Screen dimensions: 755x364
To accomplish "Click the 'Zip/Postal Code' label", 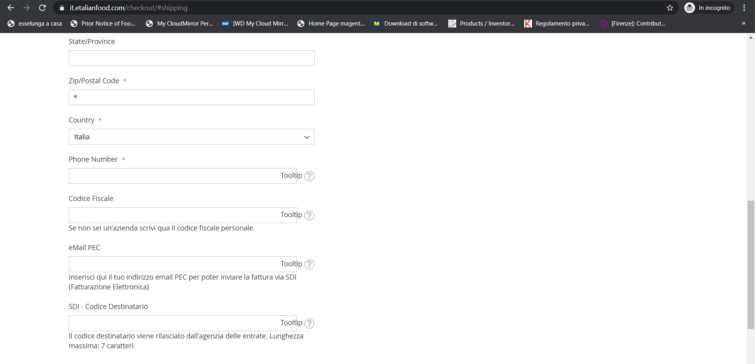I will click(x=94, y=81).
